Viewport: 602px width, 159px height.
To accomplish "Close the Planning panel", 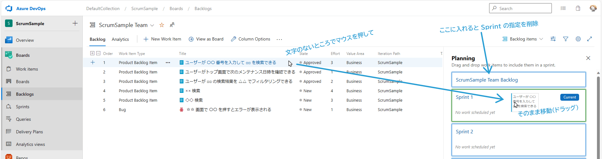I will point(588,58).
